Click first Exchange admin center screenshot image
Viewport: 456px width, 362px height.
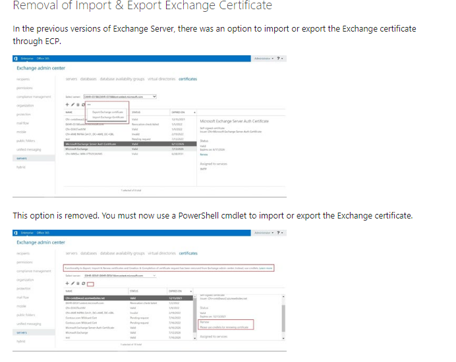pos(150,126)
